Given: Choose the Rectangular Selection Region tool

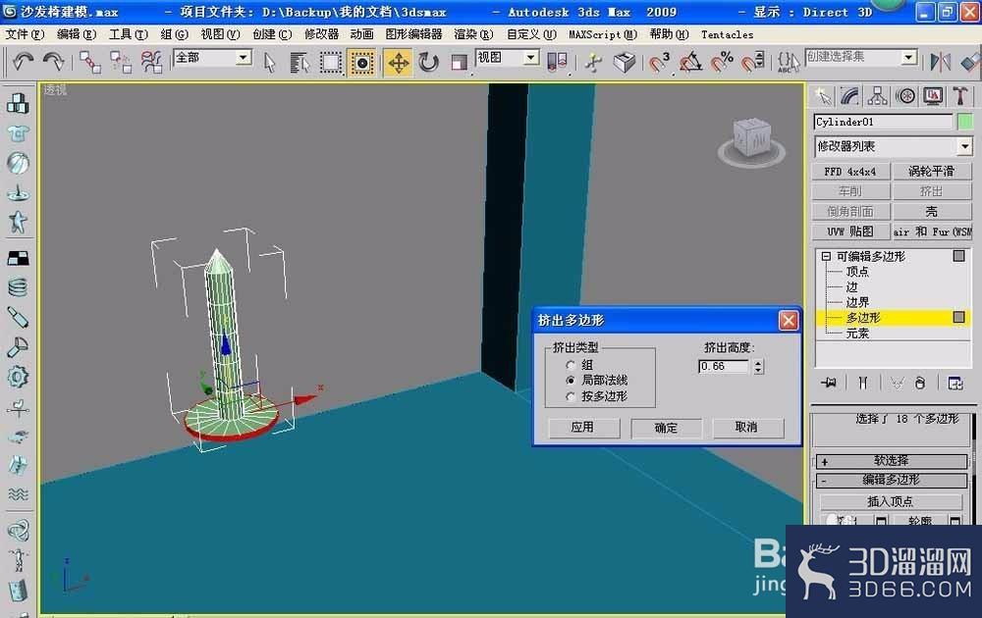Looking at the screenshot, I should click(x=331, y=63).
